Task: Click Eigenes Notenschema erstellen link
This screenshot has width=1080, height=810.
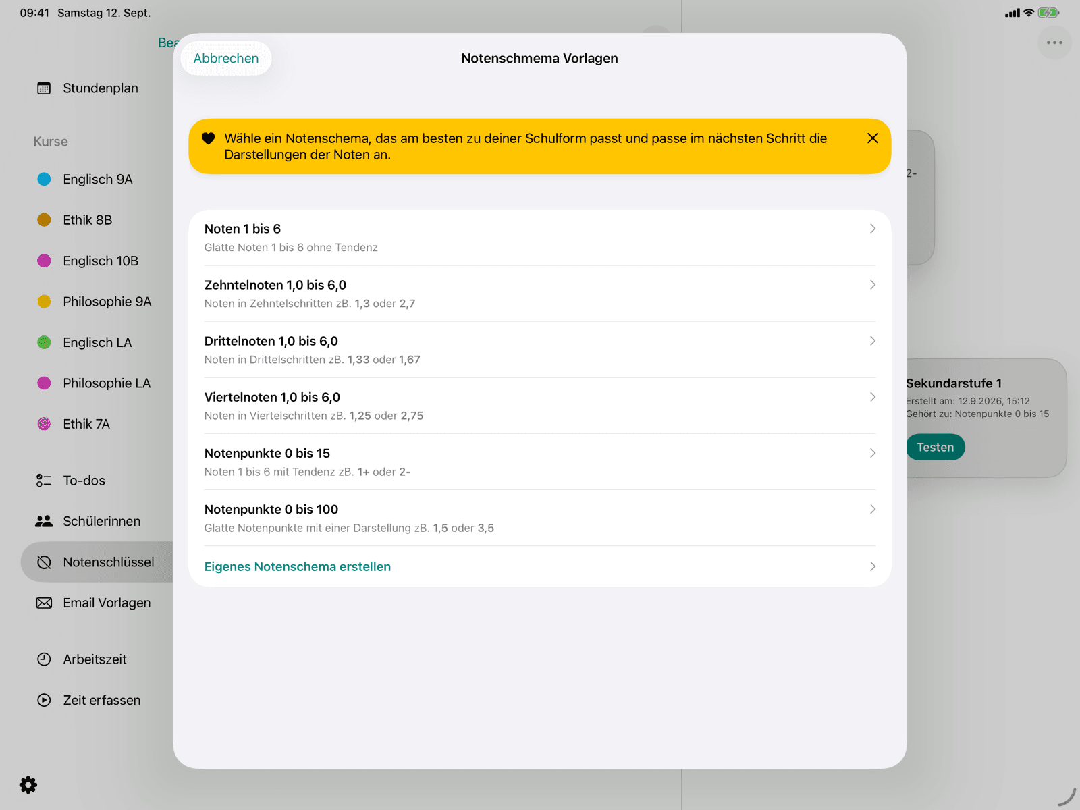Action: [298, 567]
